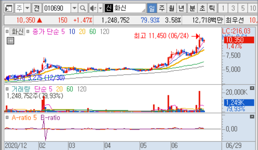Click the LC:216.03 indicator text
Screen dimensions: 258x150
pyautogui.click(x=236, y=31)
